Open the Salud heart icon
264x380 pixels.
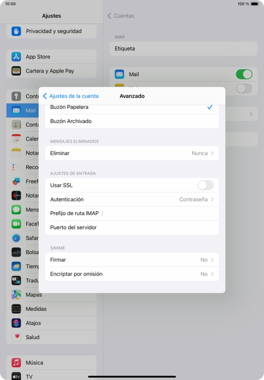[x=16, y=337]
